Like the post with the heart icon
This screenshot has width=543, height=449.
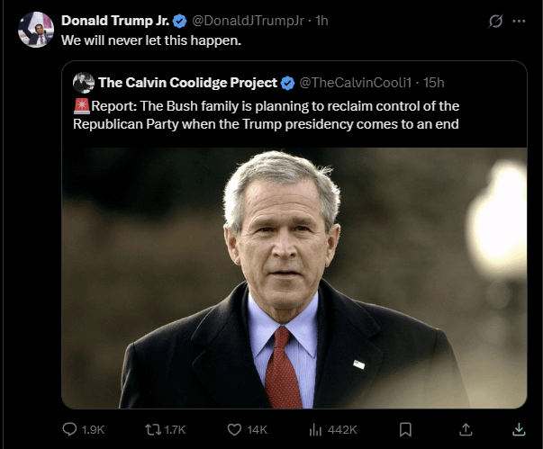coord(235,430)
